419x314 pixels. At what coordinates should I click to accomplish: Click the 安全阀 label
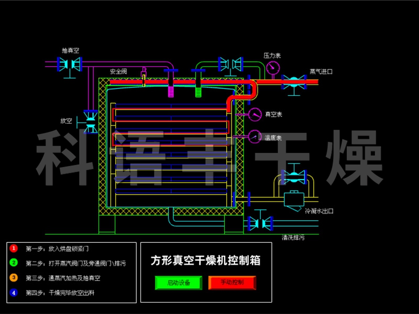(x=118, y=71)
